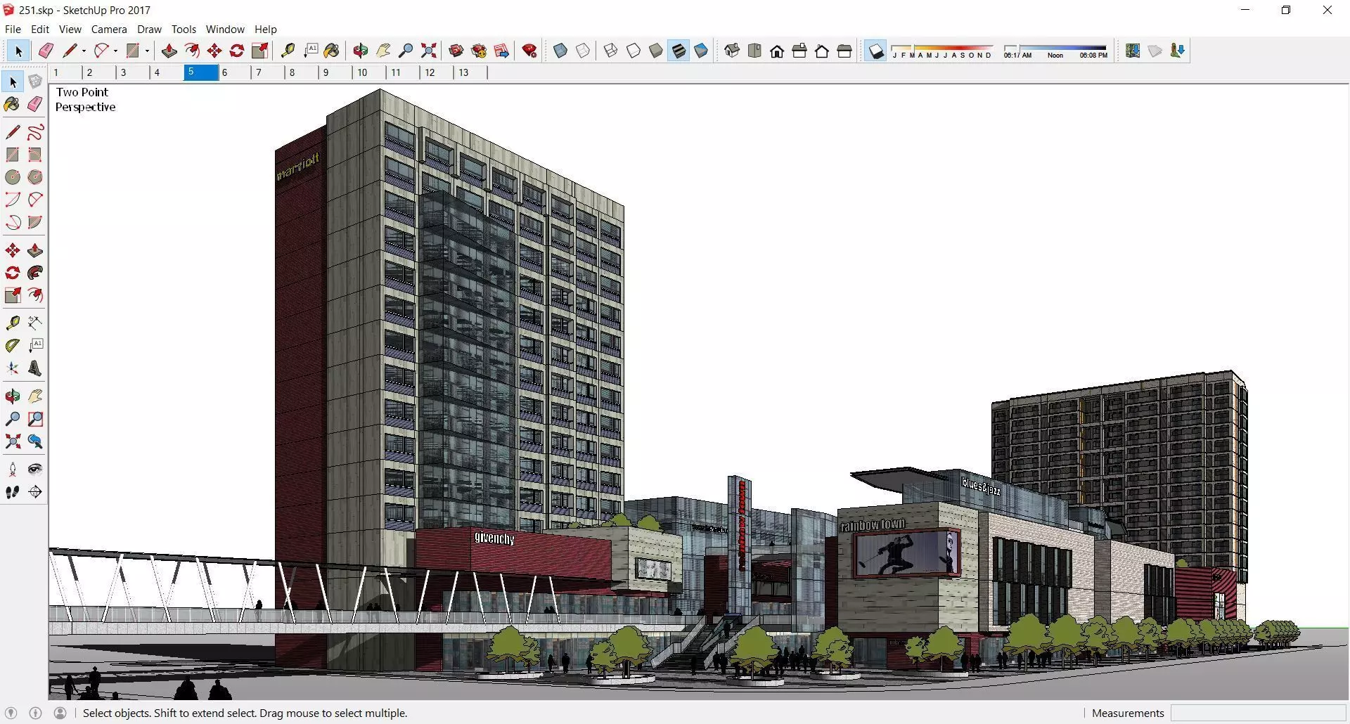Open the Camera menu
This screenshot has height=724, width=1350.
pyautogui.click(x=109, y=29)
